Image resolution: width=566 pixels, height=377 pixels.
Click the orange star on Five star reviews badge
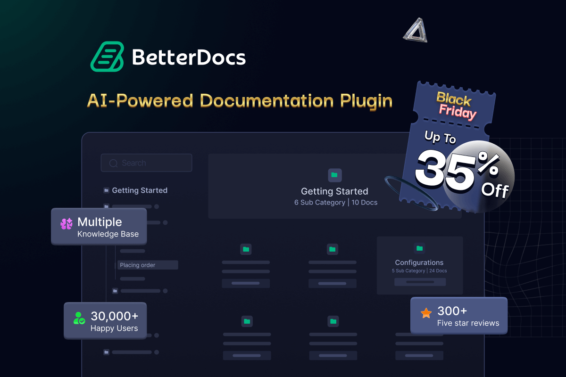[x=425, y=312]
